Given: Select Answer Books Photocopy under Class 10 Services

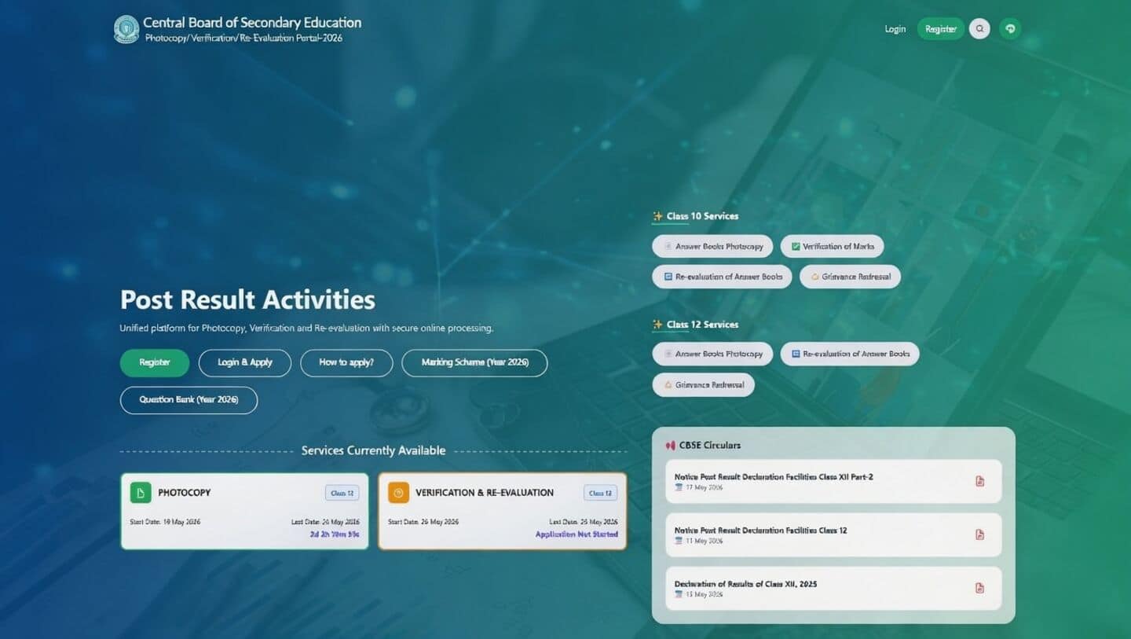Looking at the screenshot, I should click(712, 246).
